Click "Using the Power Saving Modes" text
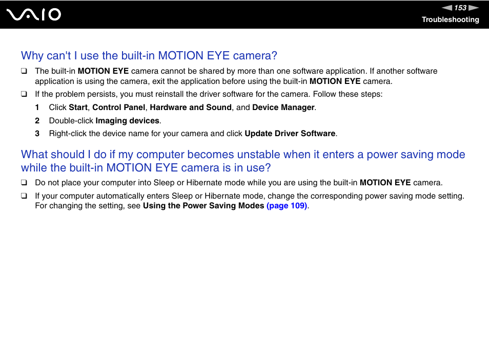Screen dimensions: 489x345 tap(203, 206)
